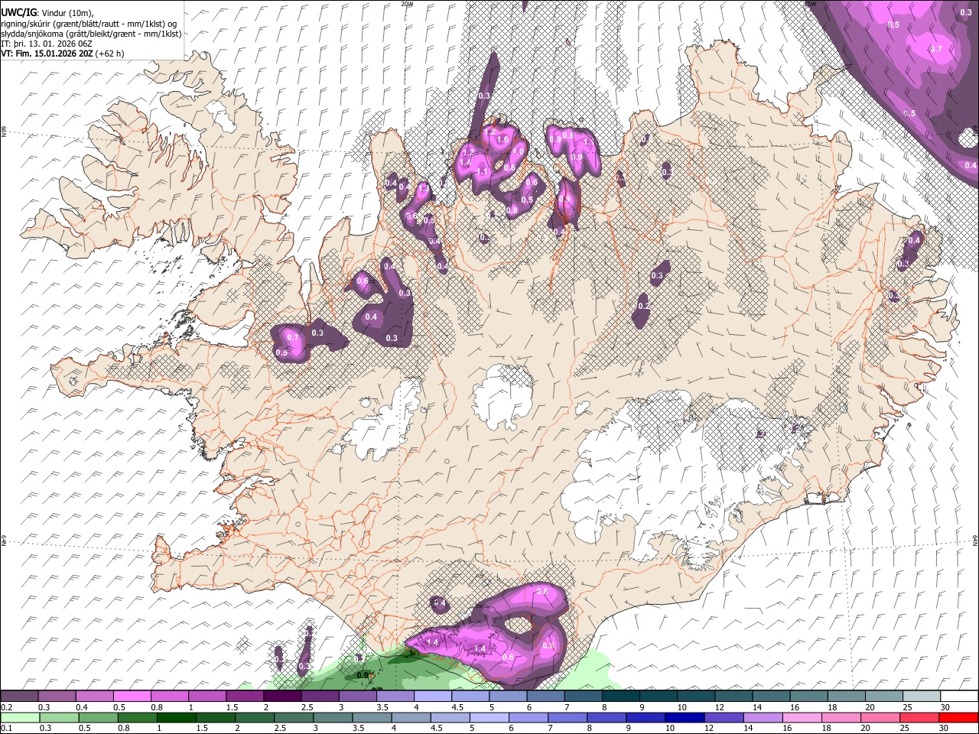Click the '1.6' snowfall value on the northern map

(x=503, y=140)
